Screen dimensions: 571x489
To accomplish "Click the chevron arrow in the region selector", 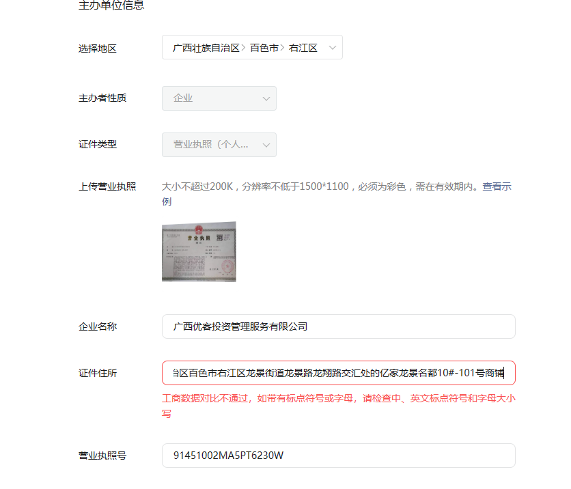I will click(332, 47).
